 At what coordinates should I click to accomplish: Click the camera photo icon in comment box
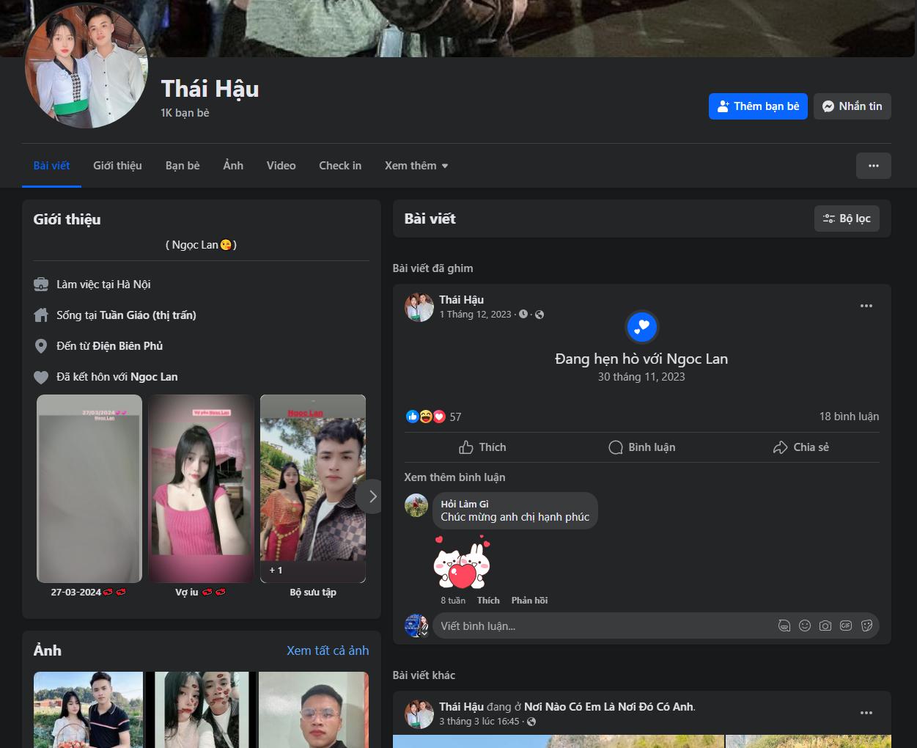pos(825,626)
